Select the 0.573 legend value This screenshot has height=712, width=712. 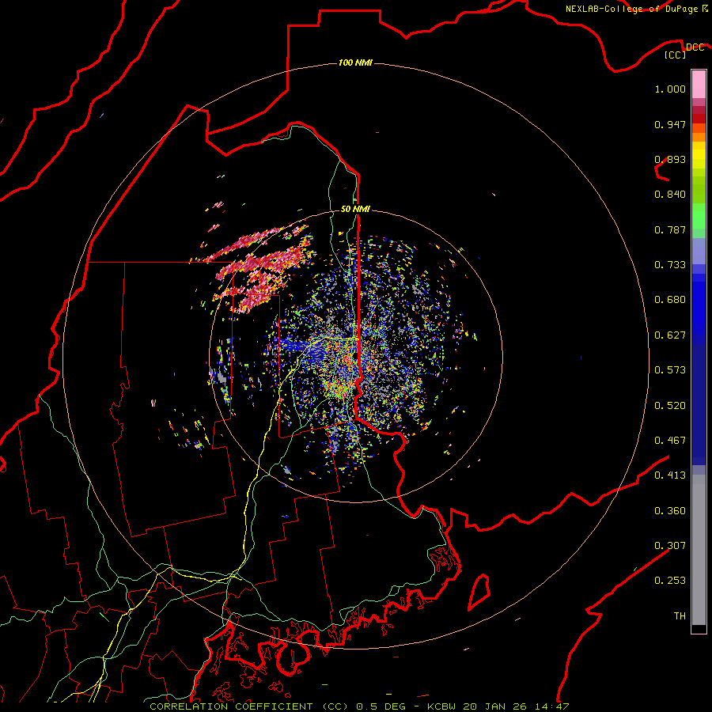tap(670, 370)
